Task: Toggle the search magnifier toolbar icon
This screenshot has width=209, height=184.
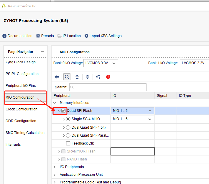Action: click(67, 77)
